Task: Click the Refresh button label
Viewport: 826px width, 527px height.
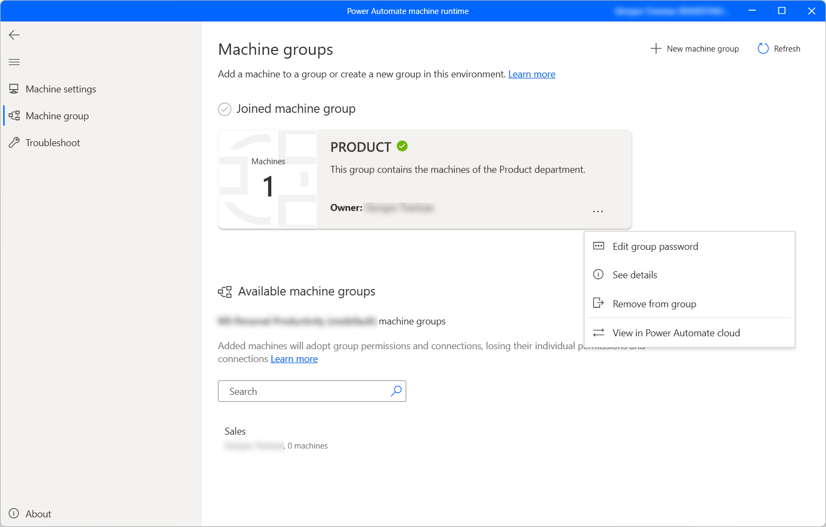Action: [x=787, y=49]
